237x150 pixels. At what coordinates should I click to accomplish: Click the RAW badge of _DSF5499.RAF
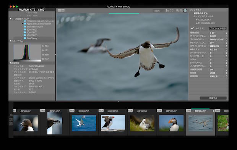(72, 110)
